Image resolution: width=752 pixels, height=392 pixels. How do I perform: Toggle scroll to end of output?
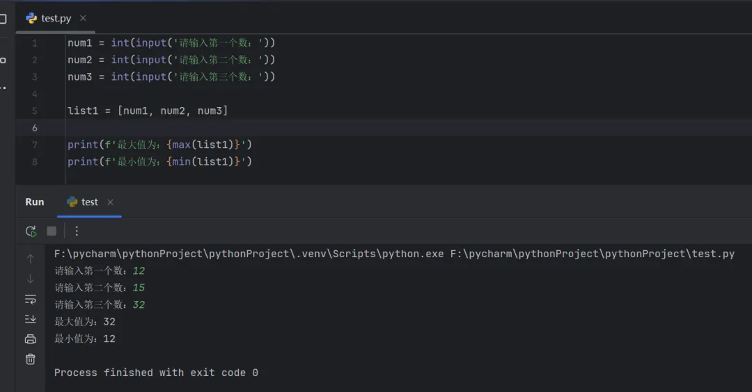pyautogui.click(x=30, y=319)
